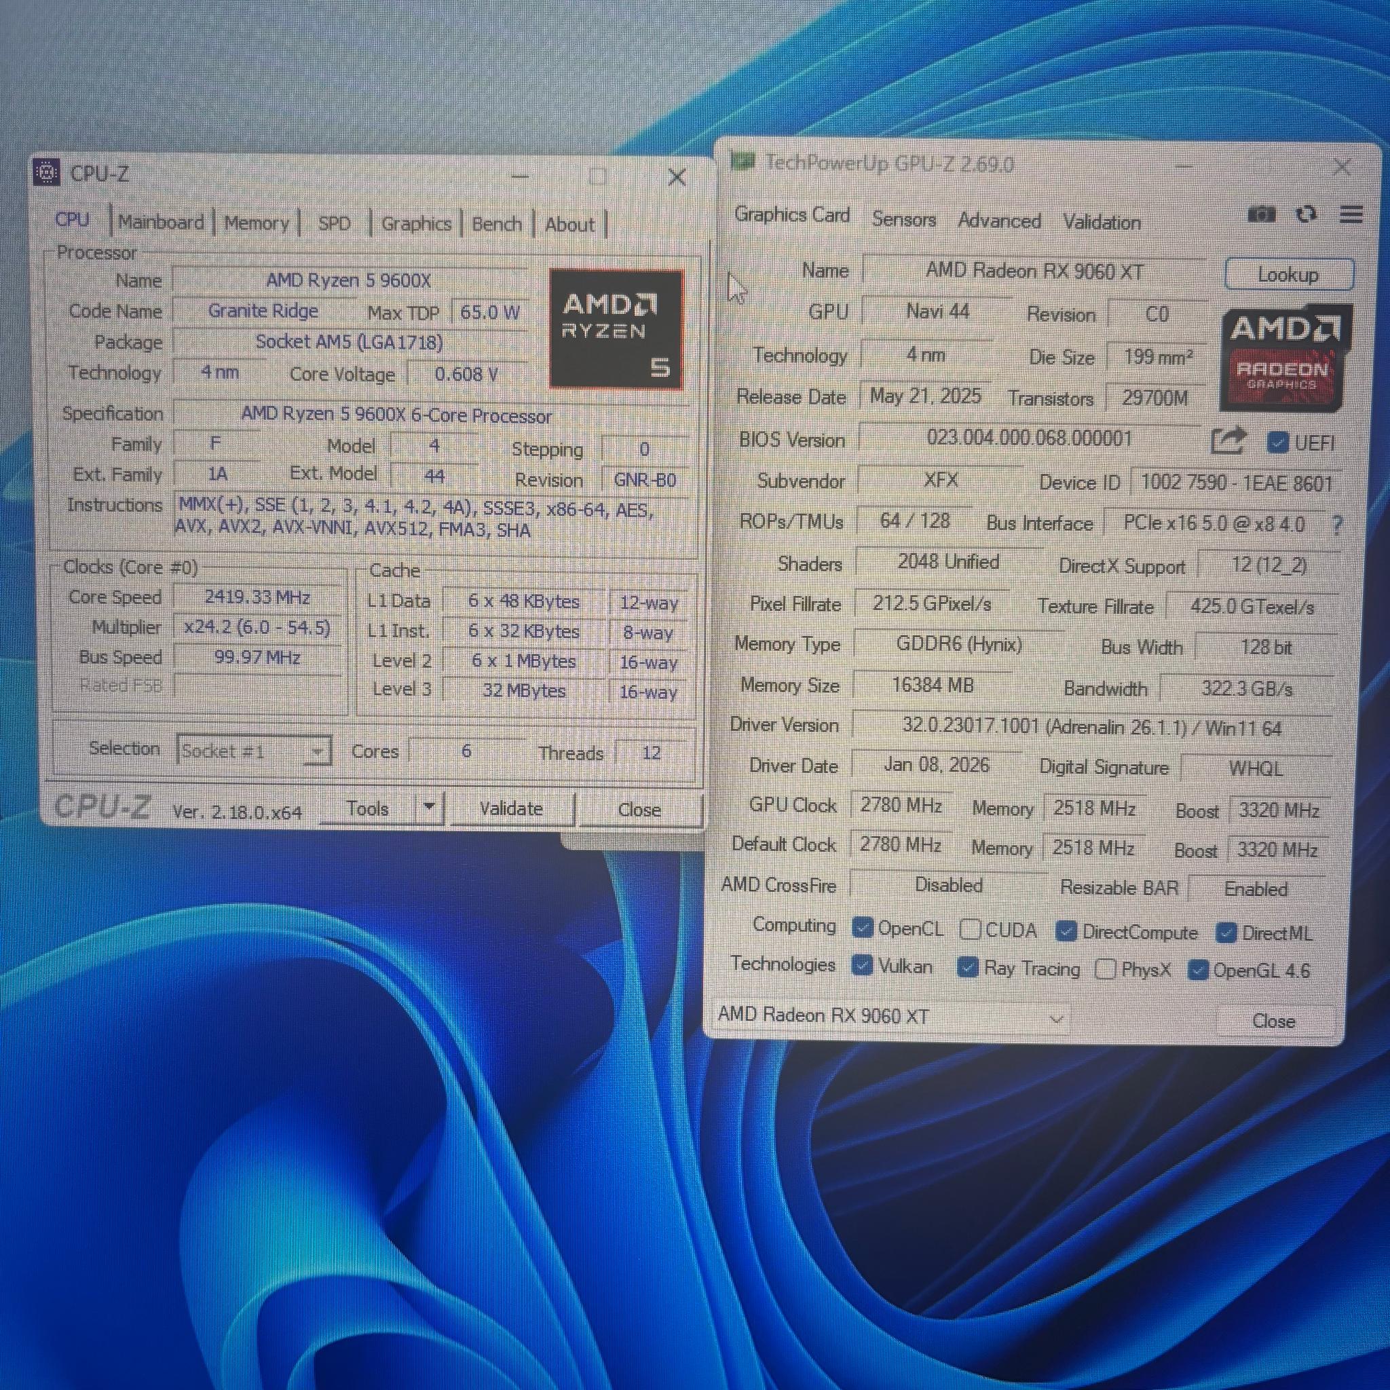
Task: Click the 'Navi 44' GPU value
Action: 937,312
